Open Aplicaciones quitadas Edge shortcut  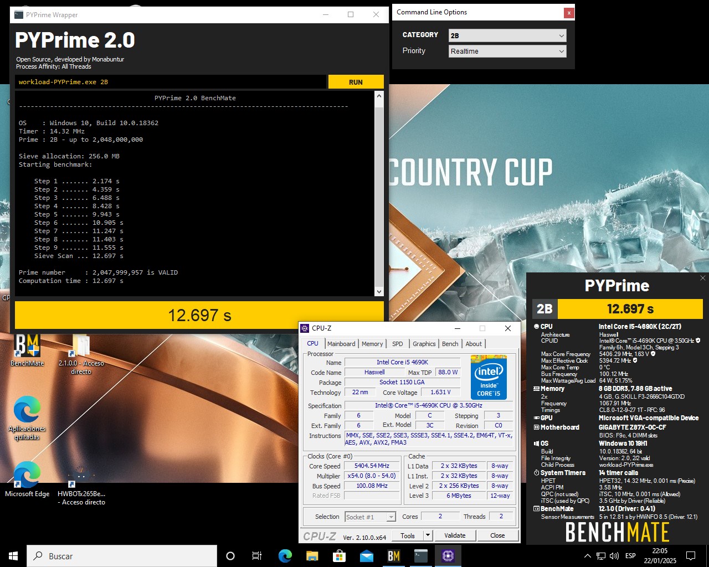[27, 418]
